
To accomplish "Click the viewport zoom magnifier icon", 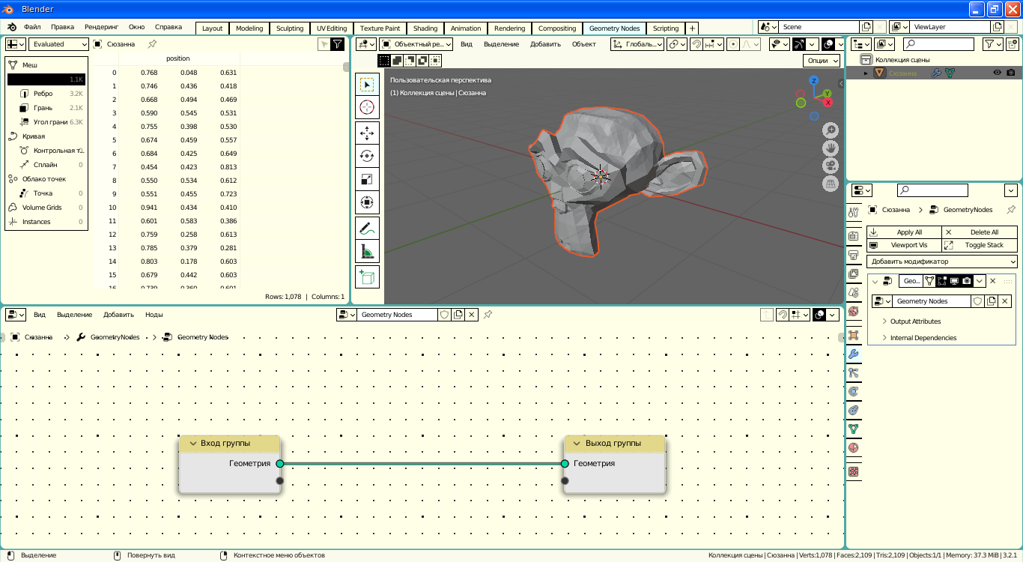I will (x=831, y=130).
